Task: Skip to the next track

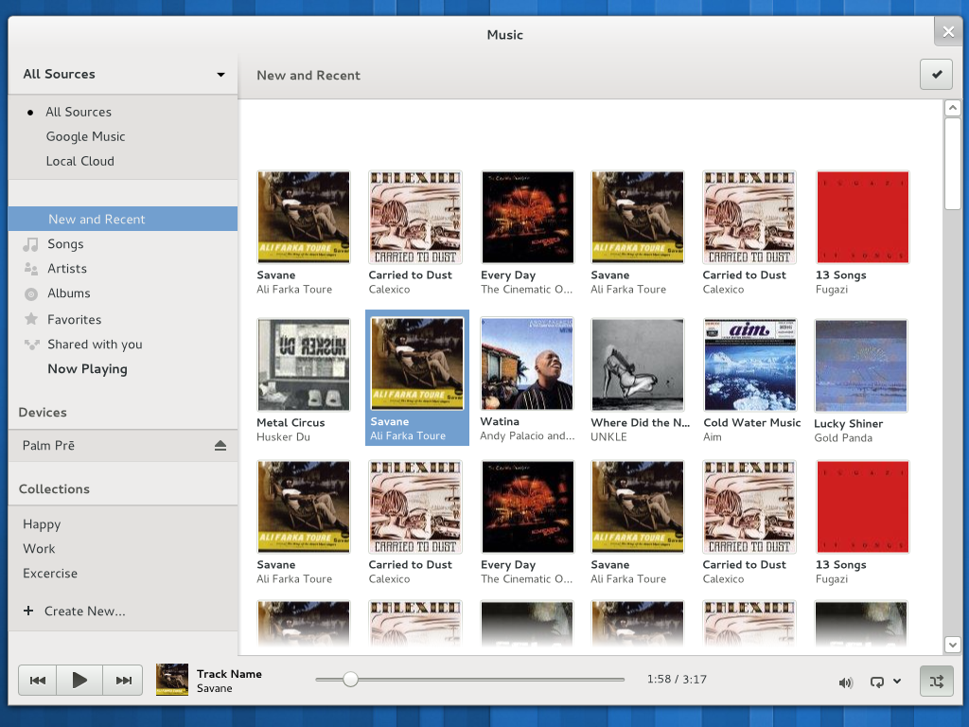Action: [123, 681]
